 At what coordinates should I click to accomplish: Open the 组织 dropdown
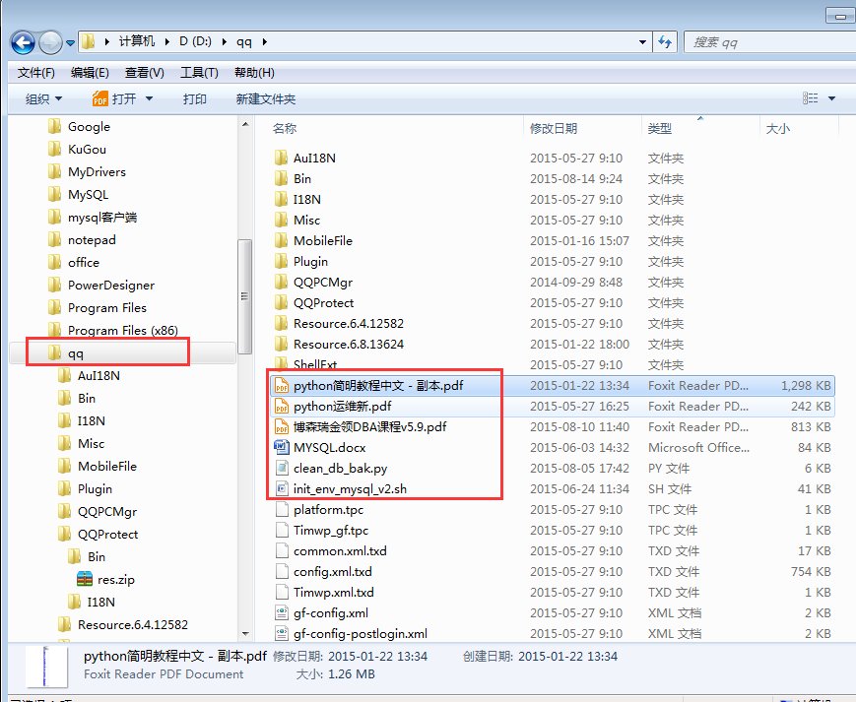pyautogui.click(x=43, y=98)
